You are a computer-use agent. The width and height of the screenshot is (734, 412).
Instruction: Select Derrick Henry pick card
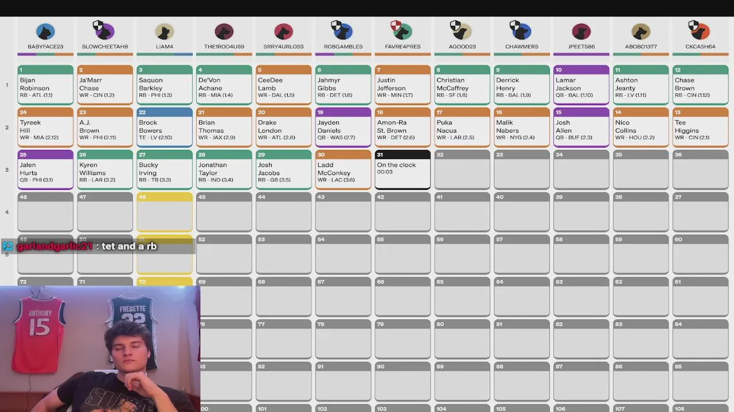(522, 85)
